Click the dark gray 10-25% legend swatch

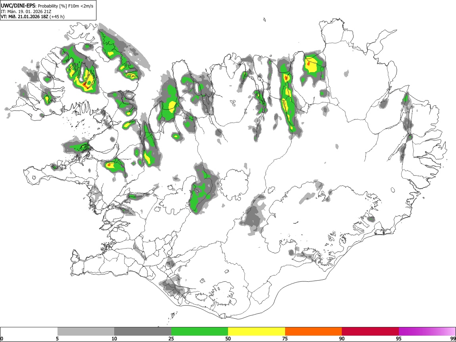point(143,332)
